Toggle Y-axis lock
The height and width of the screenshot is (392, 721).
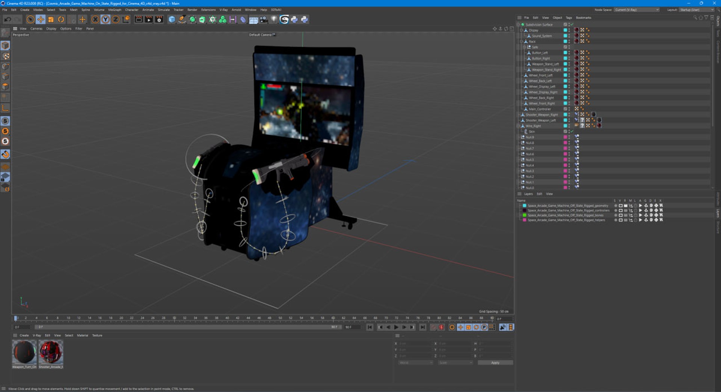[x=106, y=20]
